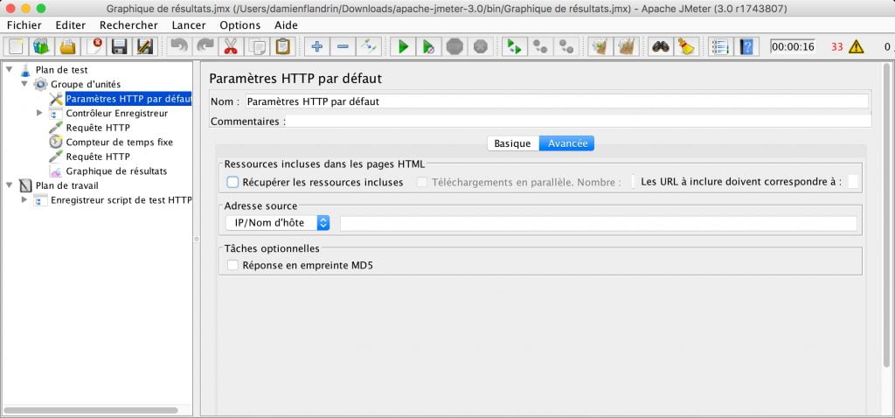
Task: Click Remote stop all icon
Action: click(x=540, y=46)
